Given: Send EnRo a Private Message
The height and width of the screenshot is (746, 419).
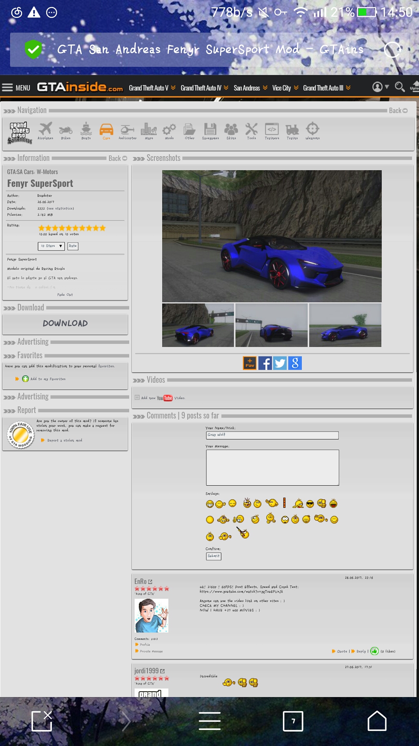Looking at the screenshot, I should click(151, 651).
